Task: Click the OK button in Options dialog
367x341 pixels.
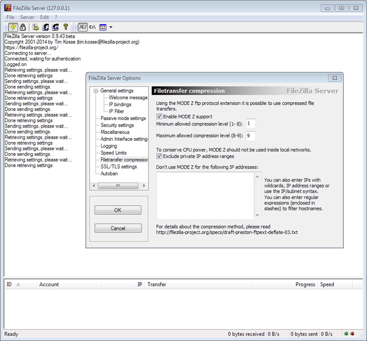Action: (x=118, y=210)
